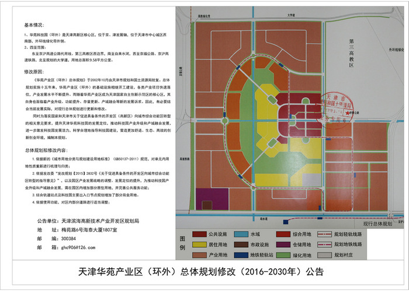Click modification item 3 about 轨道站点 commercial land

[85, 195]
